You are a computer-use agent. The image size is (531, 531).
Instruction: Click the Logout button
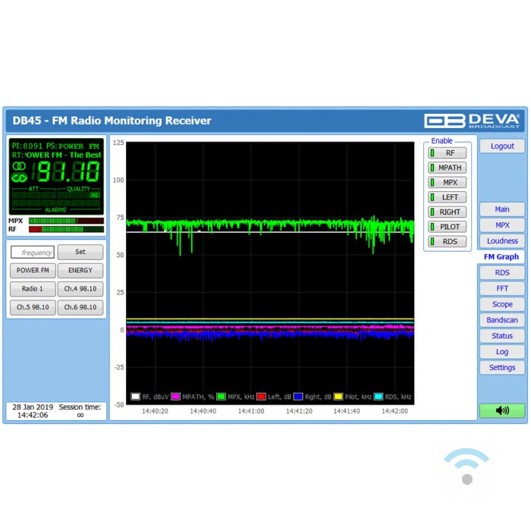pyautogui.click(x=501, y=146)
